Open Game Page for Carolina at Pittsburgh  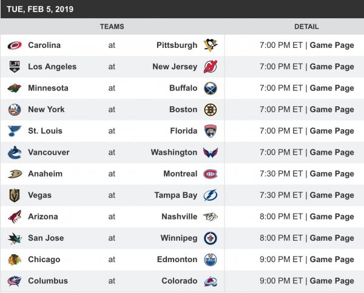[332, 45]
